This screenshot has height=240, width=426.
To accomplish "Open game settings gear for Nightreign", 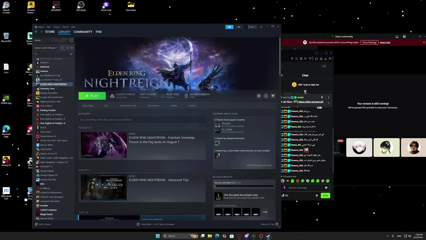I will click(259, 96).
